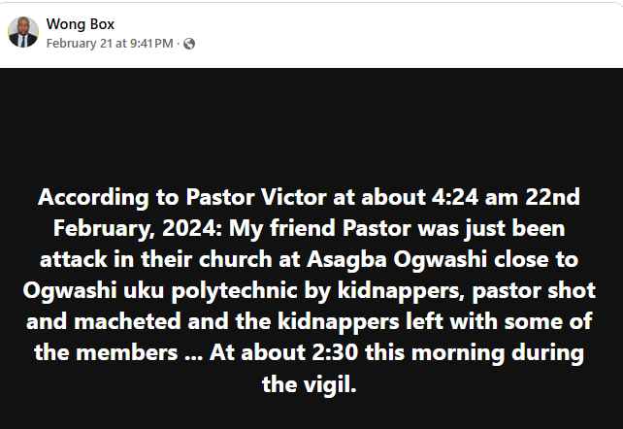Screen dimensions: 623x429
Task: Click the text line starting 'February, 2024'
Action: (x=310, y=228)
